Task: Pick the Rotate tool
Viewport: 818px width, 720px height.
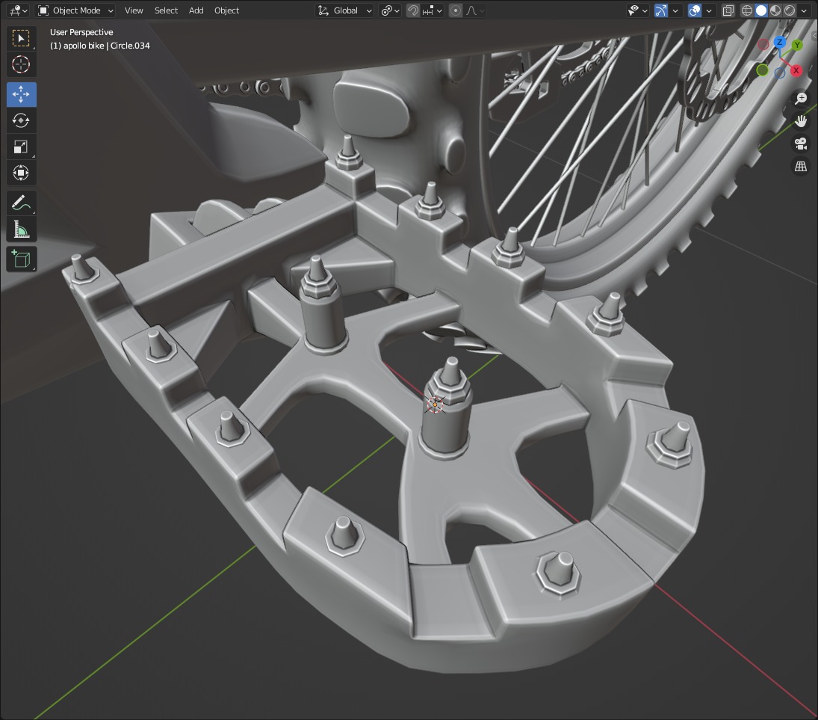Action: coord(21,120)
